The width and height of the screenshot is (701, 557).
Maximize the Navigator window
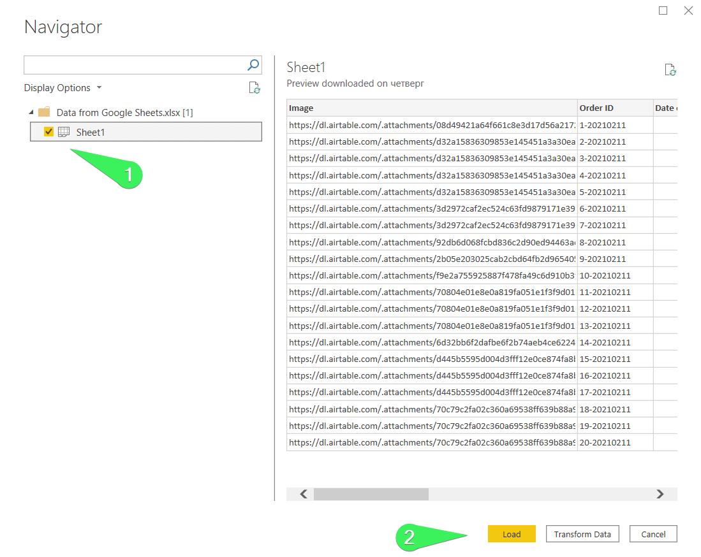coord(663,10)
